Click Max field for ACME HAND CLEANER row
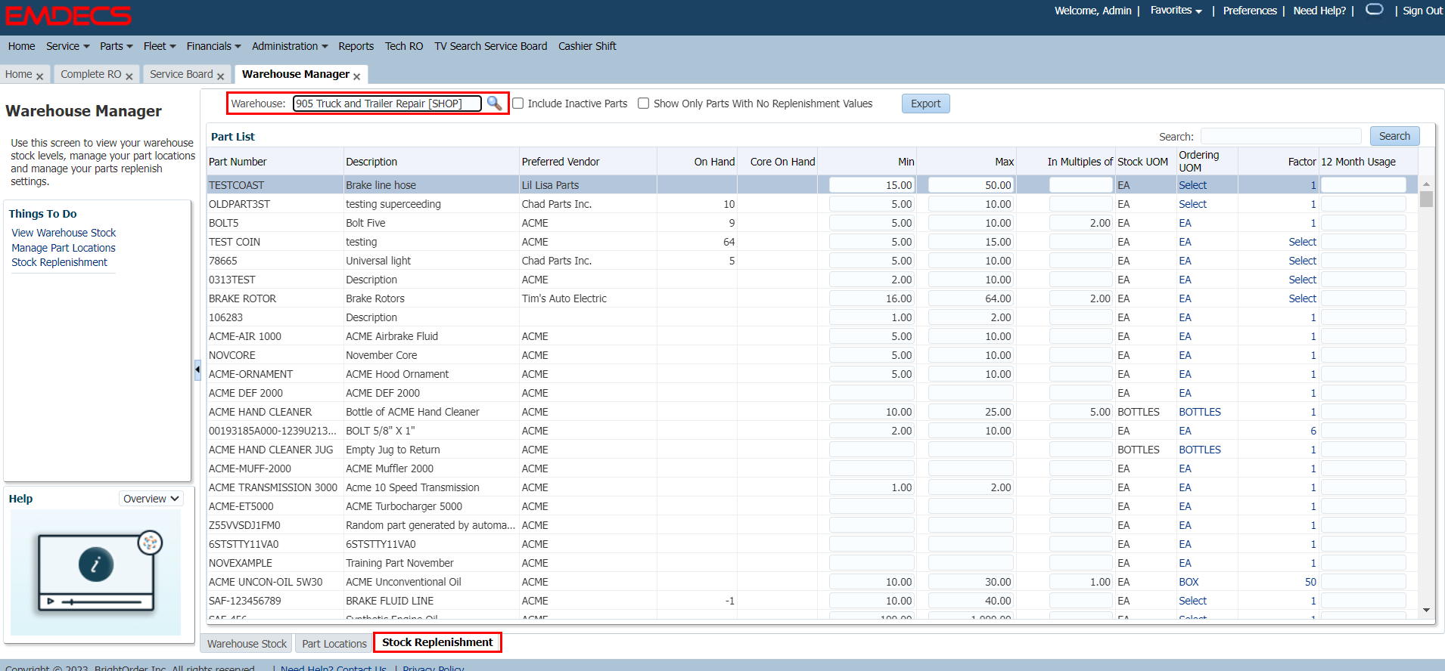The image size is (1445, 671). [971, 412]
